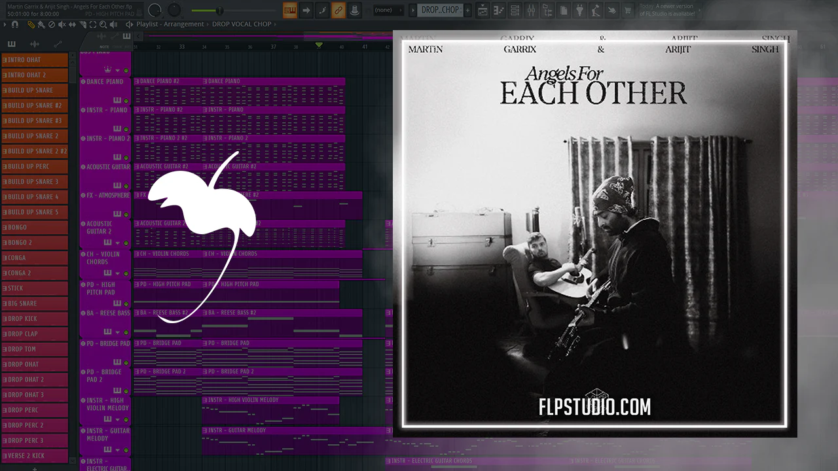This screenshot has height=471, width=838.
Task: Mute the FX - ATMOSPHERE track
Action: [x=126, y=215]
